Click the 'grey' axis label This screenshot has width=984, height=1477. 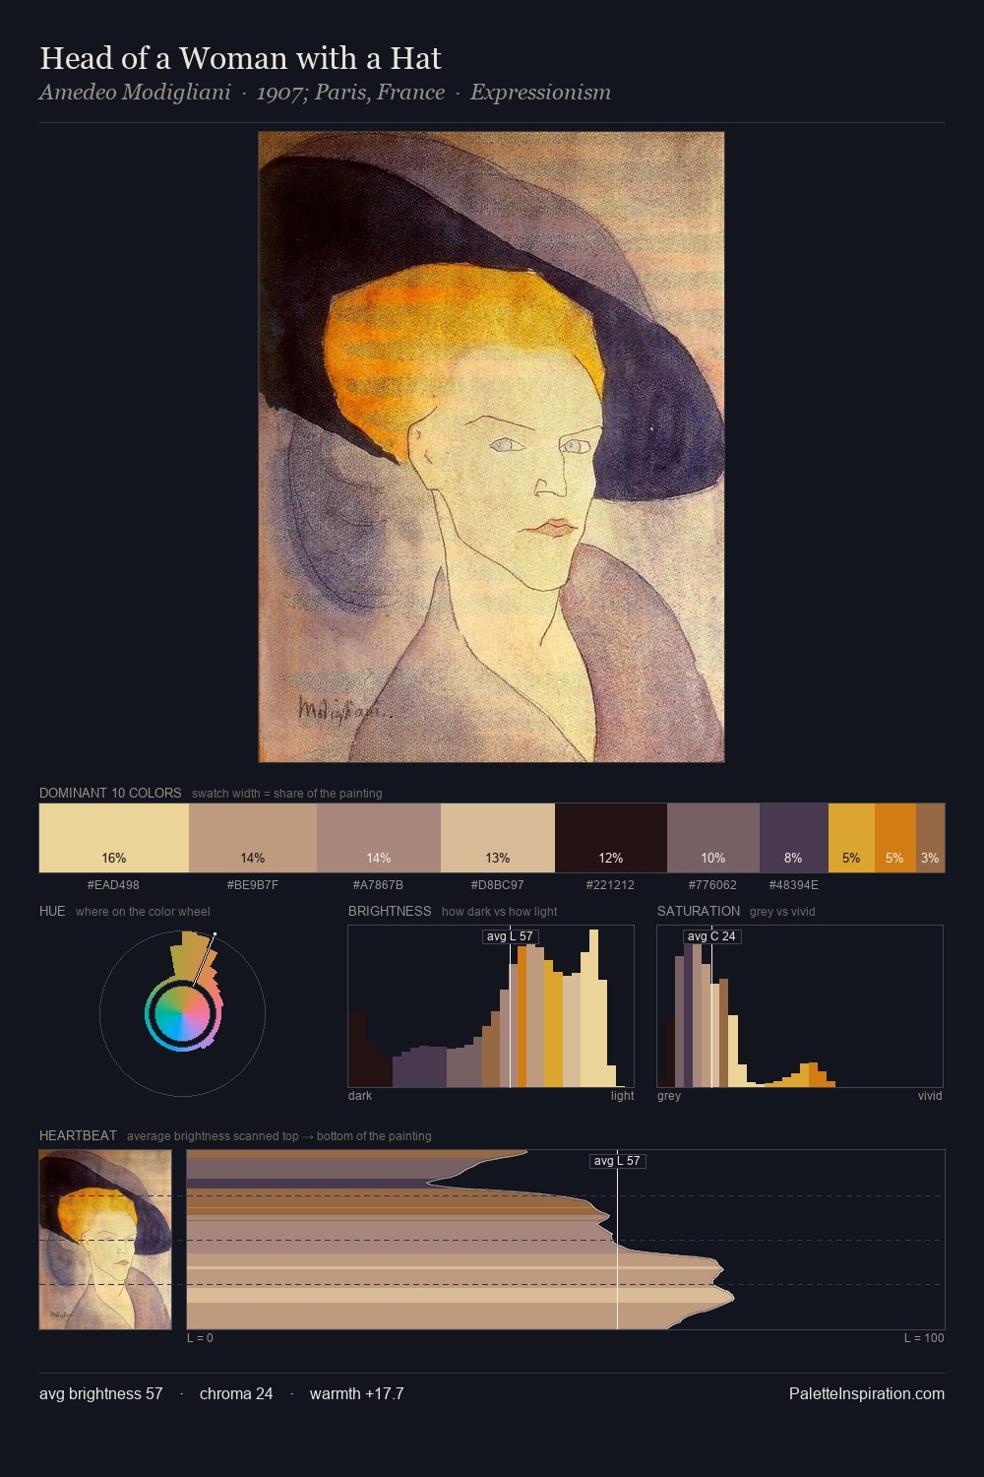coord(669,1096)
